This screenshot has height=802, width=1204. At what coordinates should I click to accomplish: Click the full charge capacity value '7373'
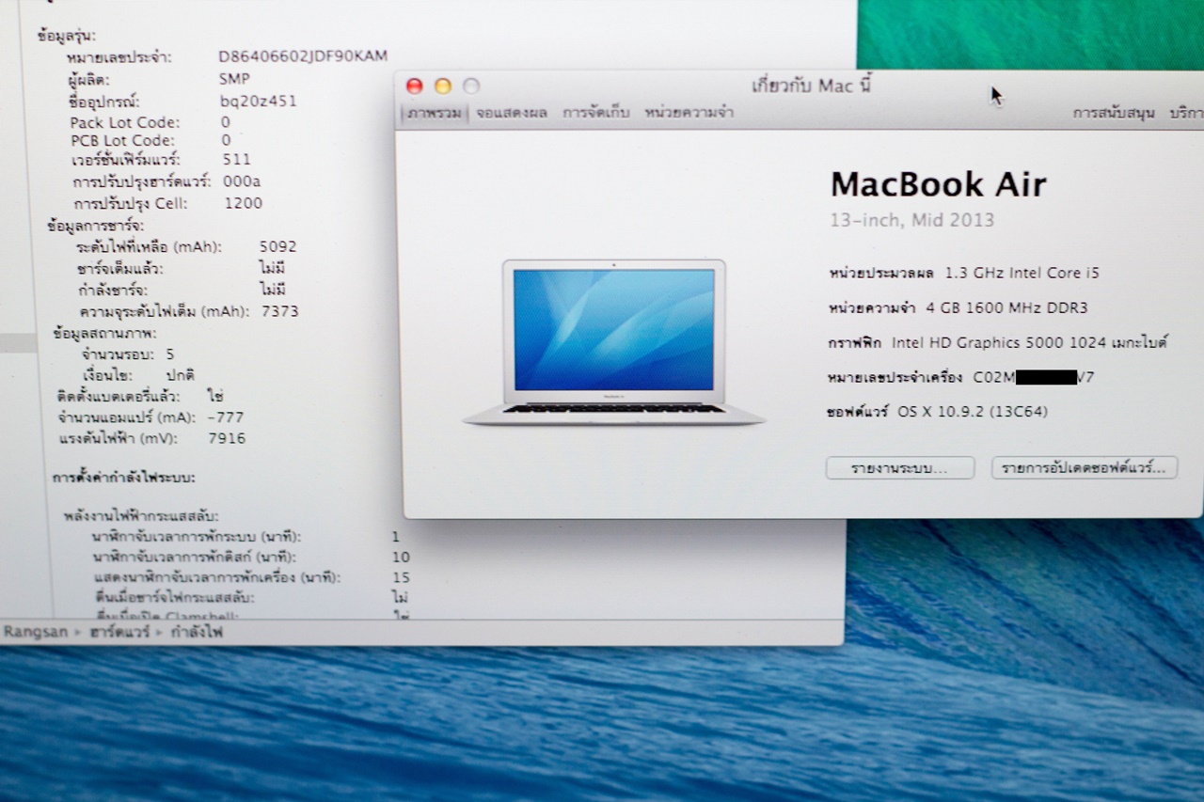(280, 311)
